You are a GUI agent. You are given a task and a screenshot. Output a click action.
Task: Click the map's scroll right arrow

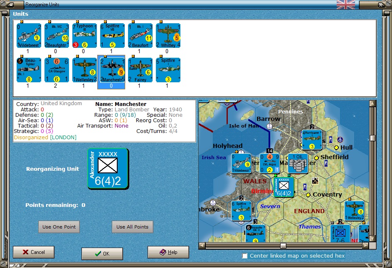(366, 246)
